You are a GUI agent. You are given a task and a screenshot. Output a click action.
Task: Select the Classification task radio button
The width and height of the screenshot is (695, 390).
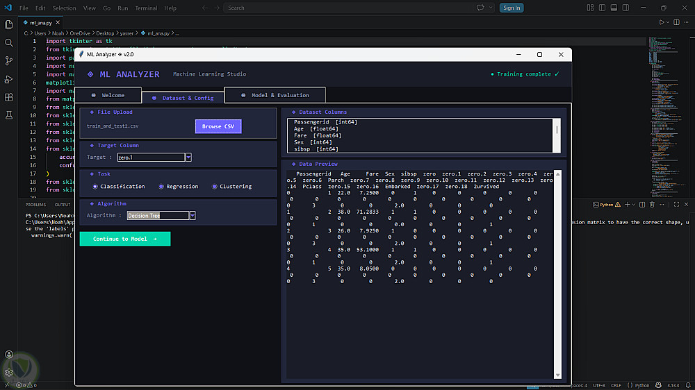click(x=95, y=187)
